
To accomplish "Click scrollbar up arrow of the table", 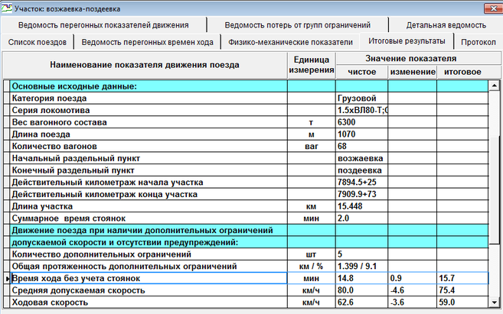I will [x=494, y=86].
